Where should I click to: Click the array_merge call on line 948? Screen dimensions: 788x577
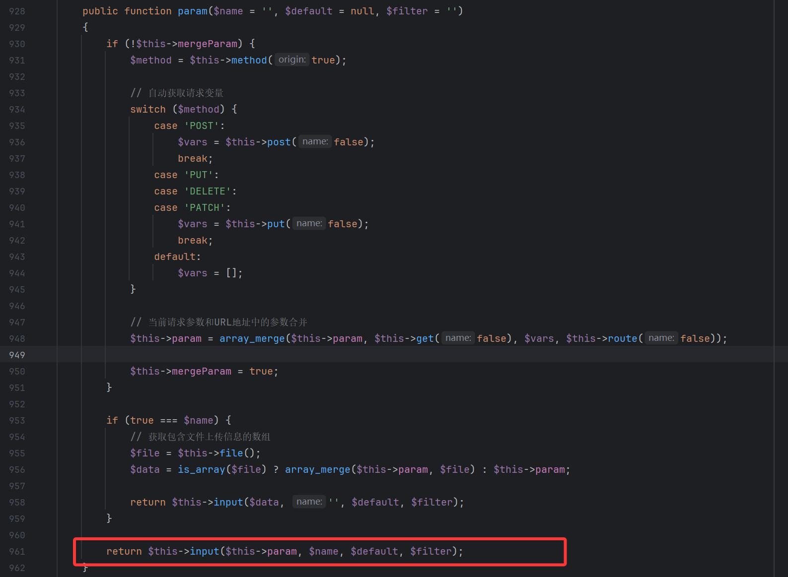tap(252, 338)
